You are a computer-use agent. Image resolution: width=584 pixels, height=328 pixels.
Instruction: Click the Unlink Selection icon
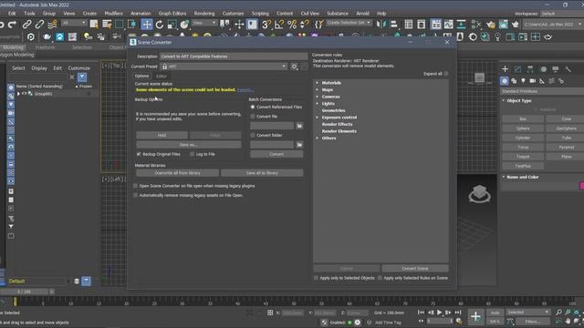coord(39,25)
